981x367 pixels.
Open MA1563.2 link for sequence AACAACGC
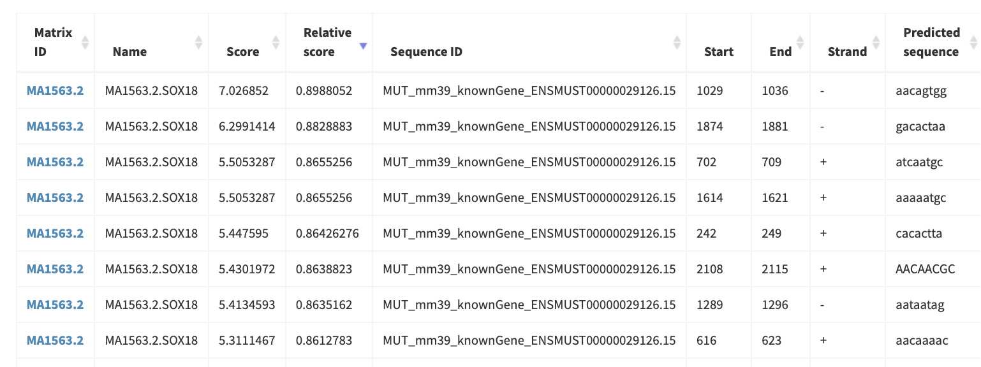coord(55,269)
